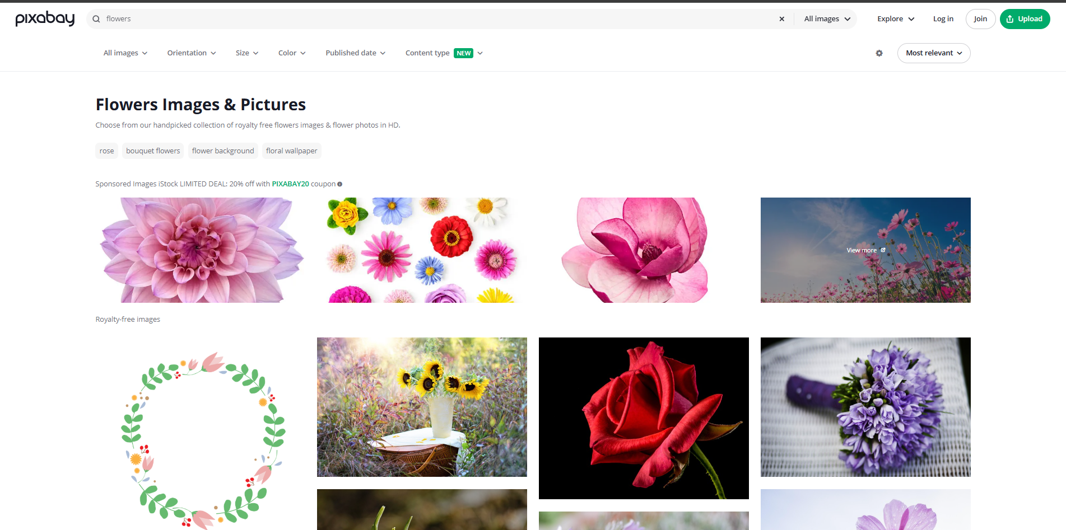Open the Explore menu
This screenshot has height=530, width=1066.
pos(895,18)
